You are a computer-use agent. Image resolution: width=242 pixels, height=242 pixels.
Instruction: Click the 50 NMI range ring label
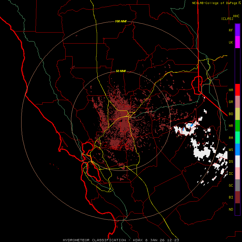[121, 71]
